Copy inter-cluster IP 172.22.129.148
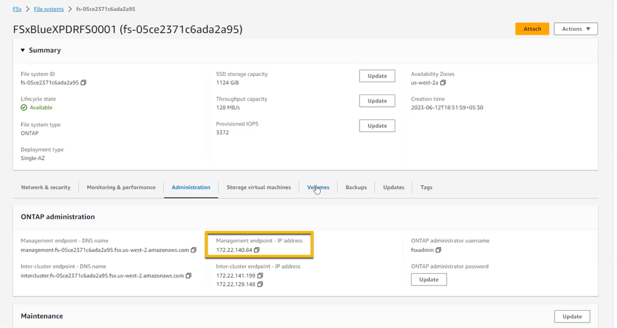Viewport: 617px width, 328px height. pos(260,284)
